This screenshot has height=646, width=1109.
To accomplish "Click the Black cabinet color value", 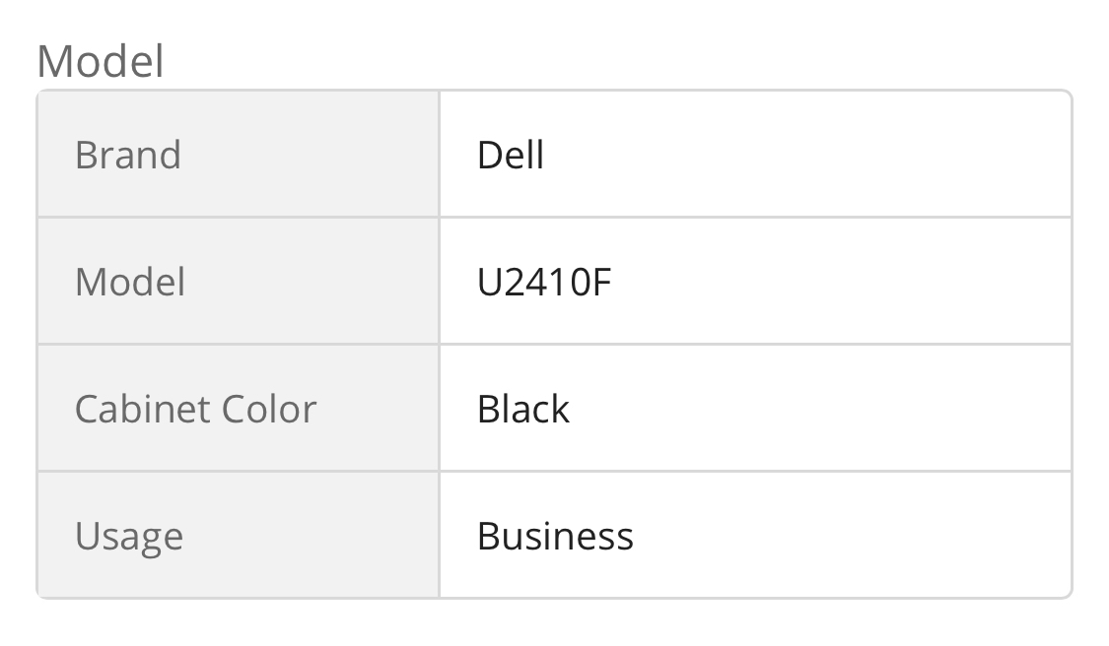I will 523,410.
